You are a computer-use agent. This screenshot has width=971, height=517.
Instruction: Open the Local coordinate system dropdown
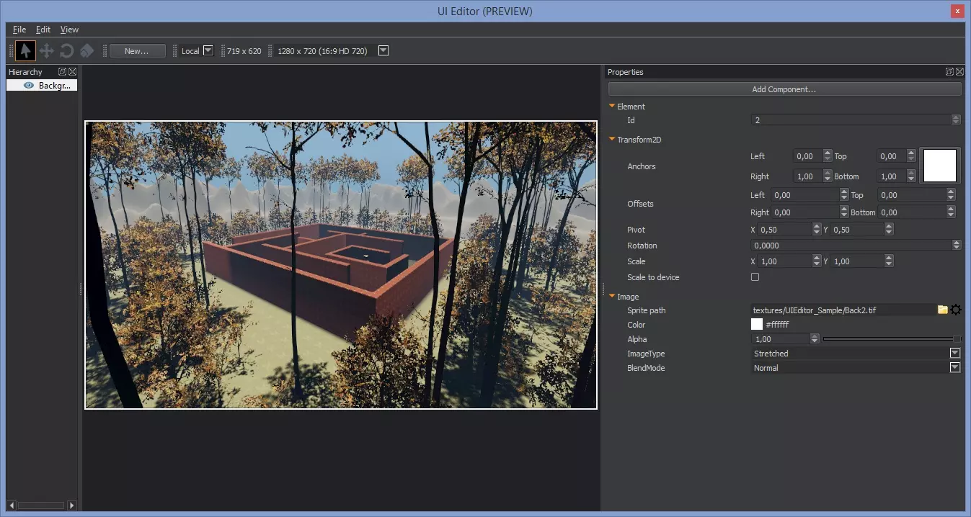click(208, 50)
